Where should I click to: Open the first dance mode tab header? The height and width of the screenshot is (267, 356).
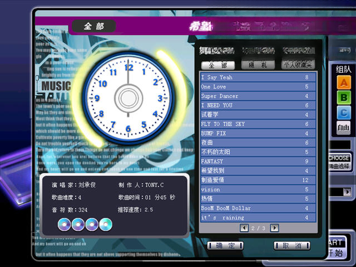[217, 51]
